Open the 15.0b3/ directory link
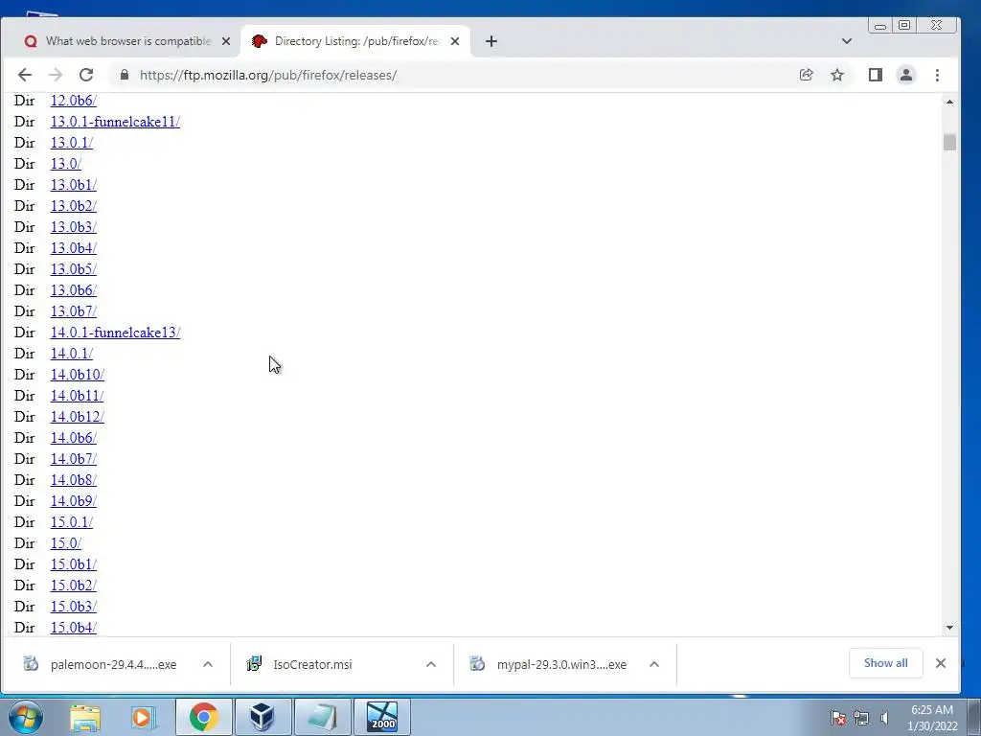 pos(73,606)
